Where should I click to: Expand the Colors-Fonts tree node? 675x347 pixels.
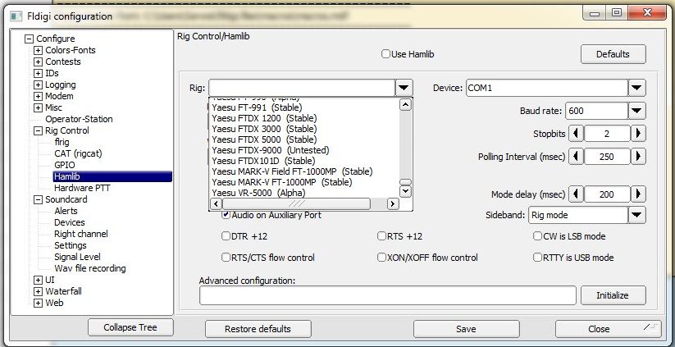39,50
